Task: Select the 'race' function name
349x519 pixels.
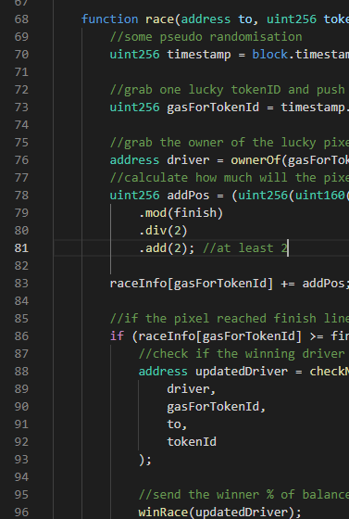Action: tap(159, 19)
